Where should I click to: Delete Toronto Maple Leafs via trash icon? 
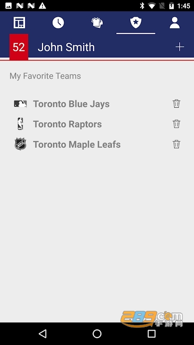176,144
